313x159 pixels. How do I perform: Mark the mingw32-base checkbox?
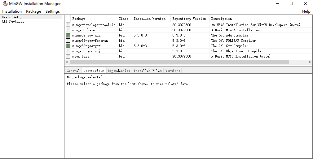[x=68, y=30]
